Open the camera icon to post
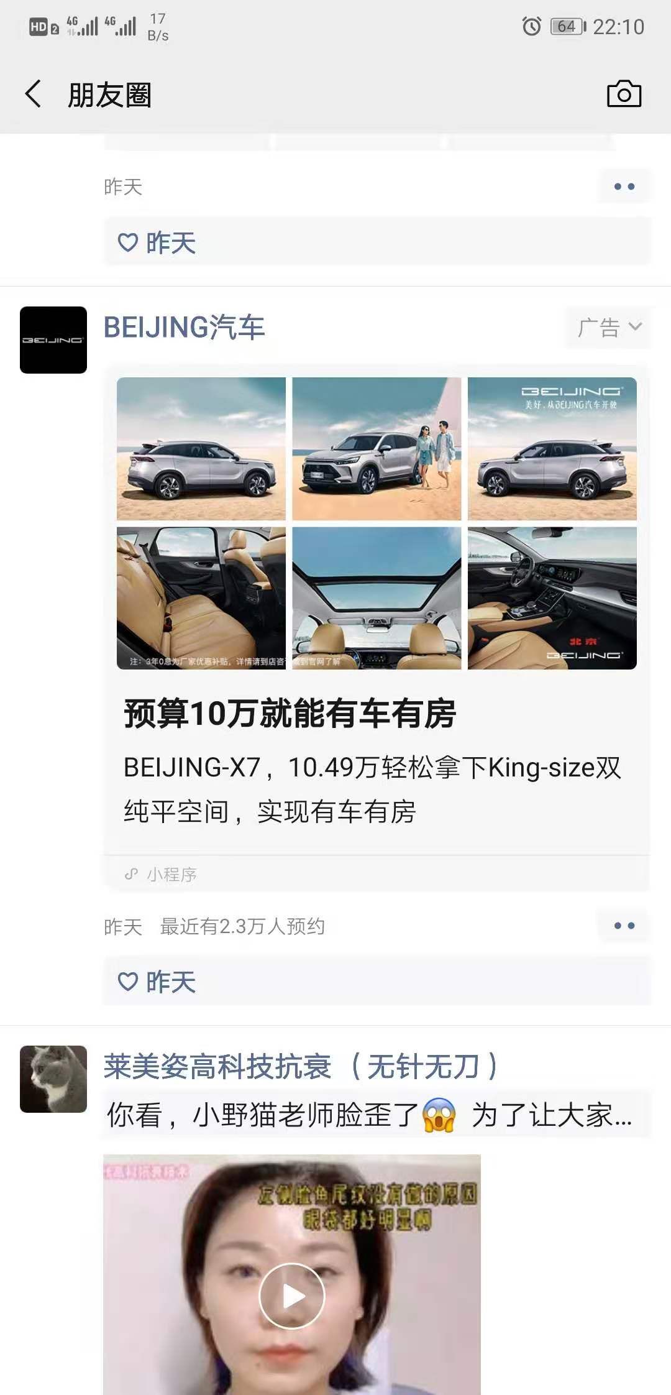The height and width of the screenshot is (1395, 671). coord(624,94)
